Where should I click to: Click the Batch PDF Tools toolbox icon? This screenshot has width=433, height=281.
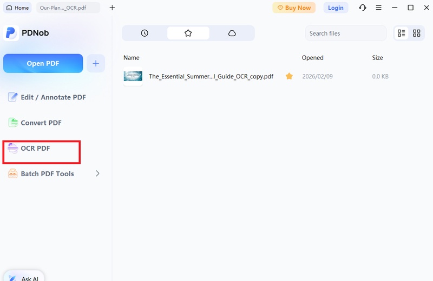coord(12,173)
